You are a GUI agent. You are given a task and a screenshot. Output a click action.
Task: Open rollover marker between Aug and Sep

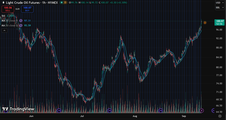[160, 111]
